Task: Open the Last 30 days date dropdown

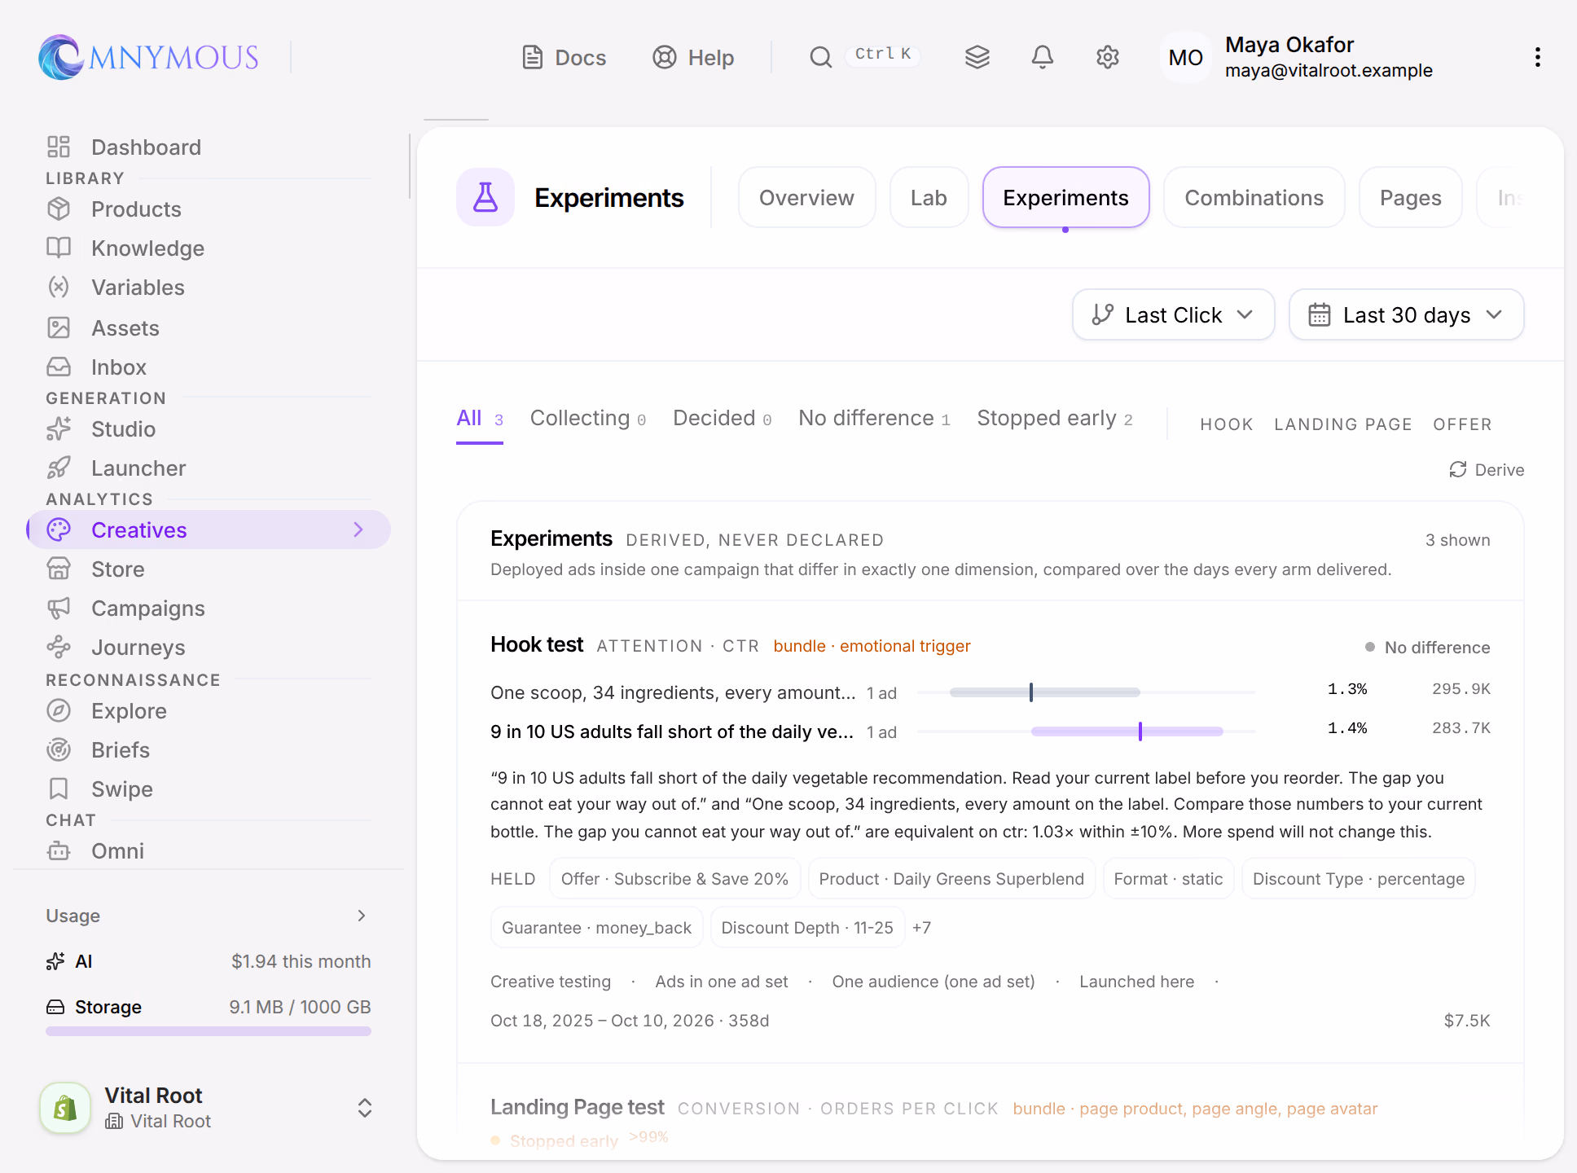Action: (x=1407, y=314)
